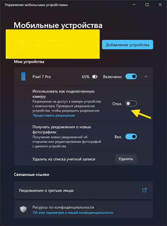Open the Предоставить разрешения link
The image size is (167, 226).
click(54, 115)
